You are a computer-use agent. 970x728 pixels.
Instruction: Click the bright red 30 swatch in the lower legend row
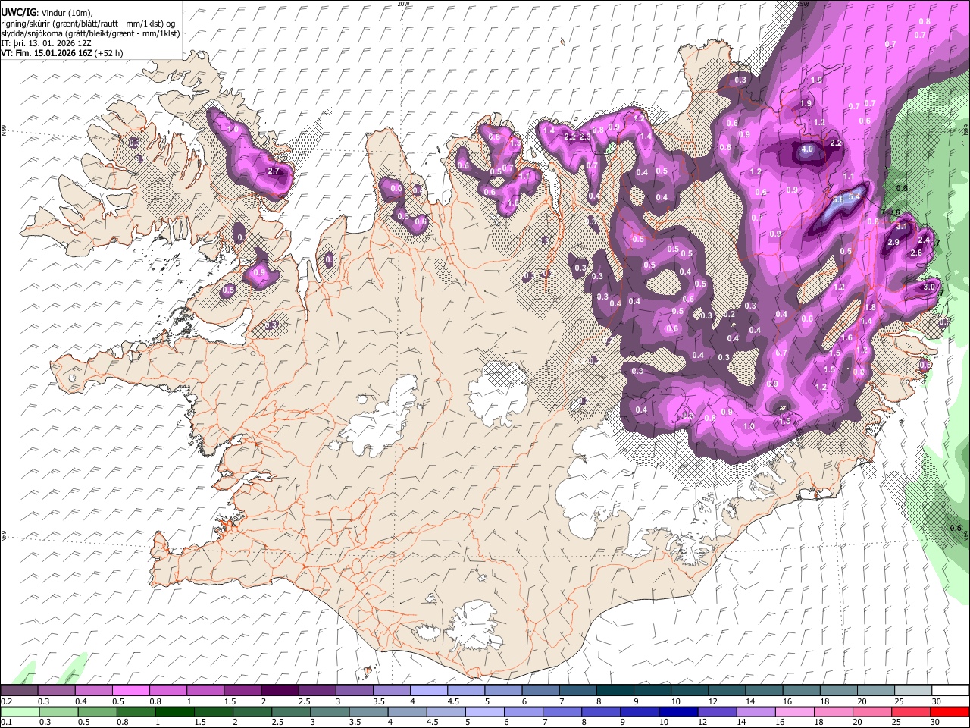(x=950, y=711)
